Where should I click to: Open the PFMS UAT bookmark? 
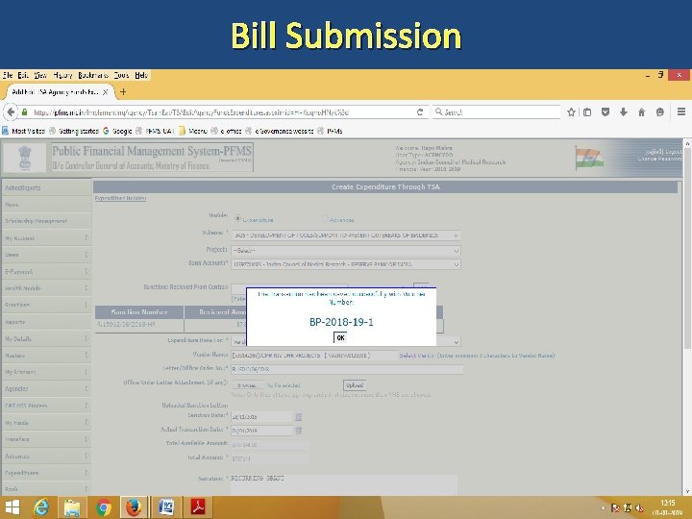point(155,131)
